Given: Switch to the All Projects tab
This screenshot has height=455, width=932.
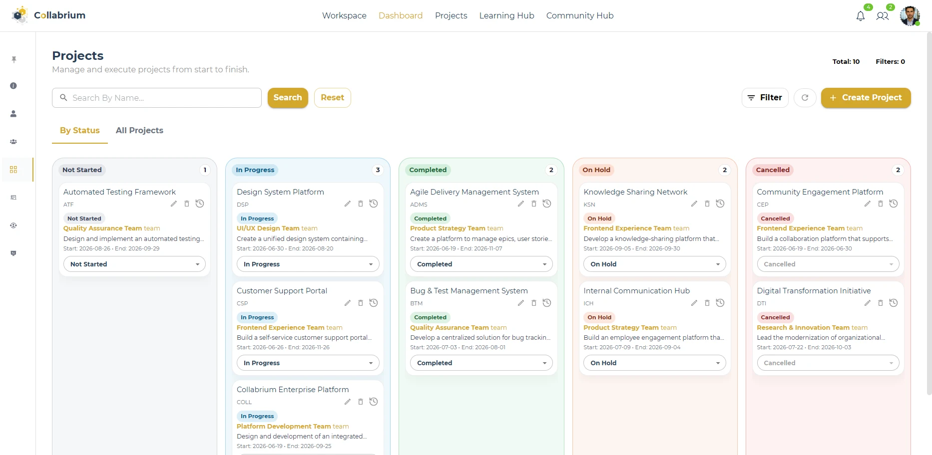Looking at the screenshot, I should pyautogui.click(x=139, y=130).
